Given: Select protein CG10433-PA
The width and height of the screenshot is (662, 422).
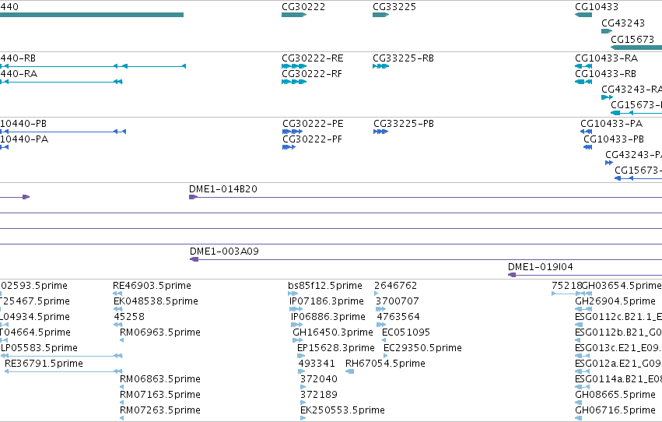Looking at the screenshot, I should pos(586,132).
